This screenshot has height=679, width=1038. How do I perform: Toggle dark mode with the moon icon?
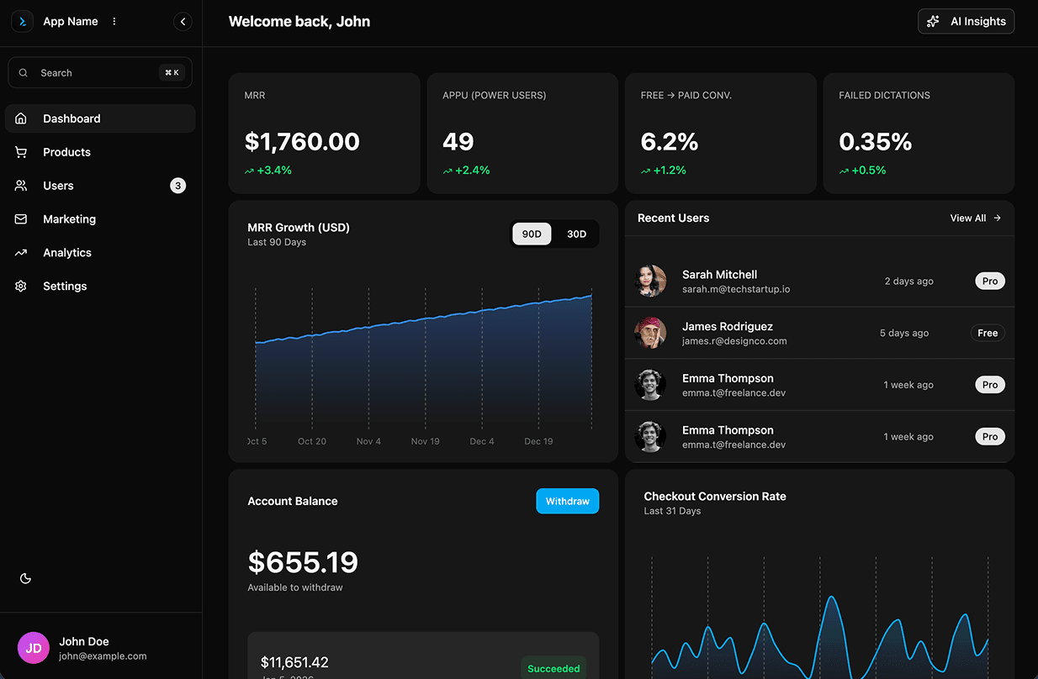coord(25,578)
